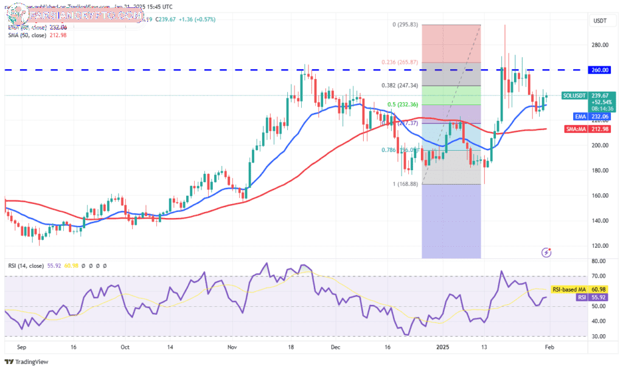Click the 50.00 RSI axis value
The height and width of the screenshot is (370, 623).
pos(599,306)
